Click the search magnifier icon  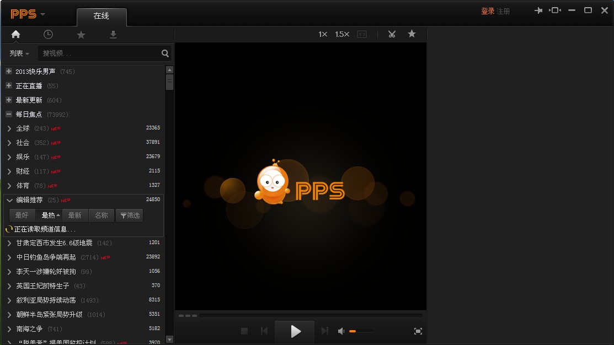click(x=165, y=53)
